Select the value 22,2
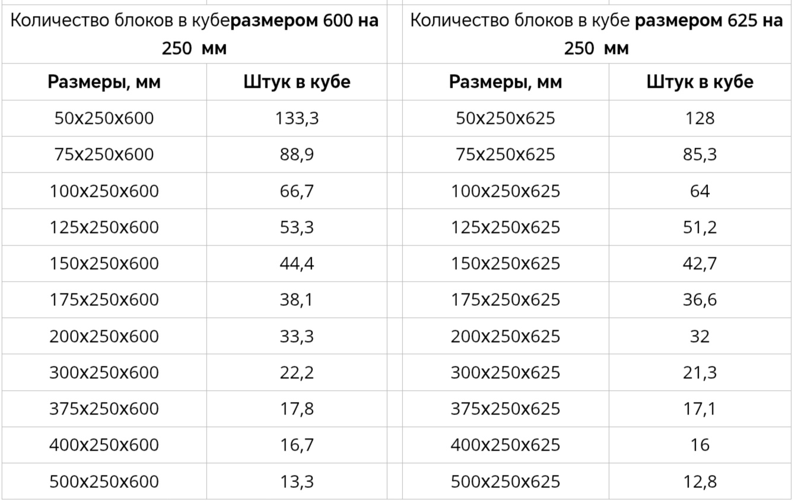 [x=297, y=372]
